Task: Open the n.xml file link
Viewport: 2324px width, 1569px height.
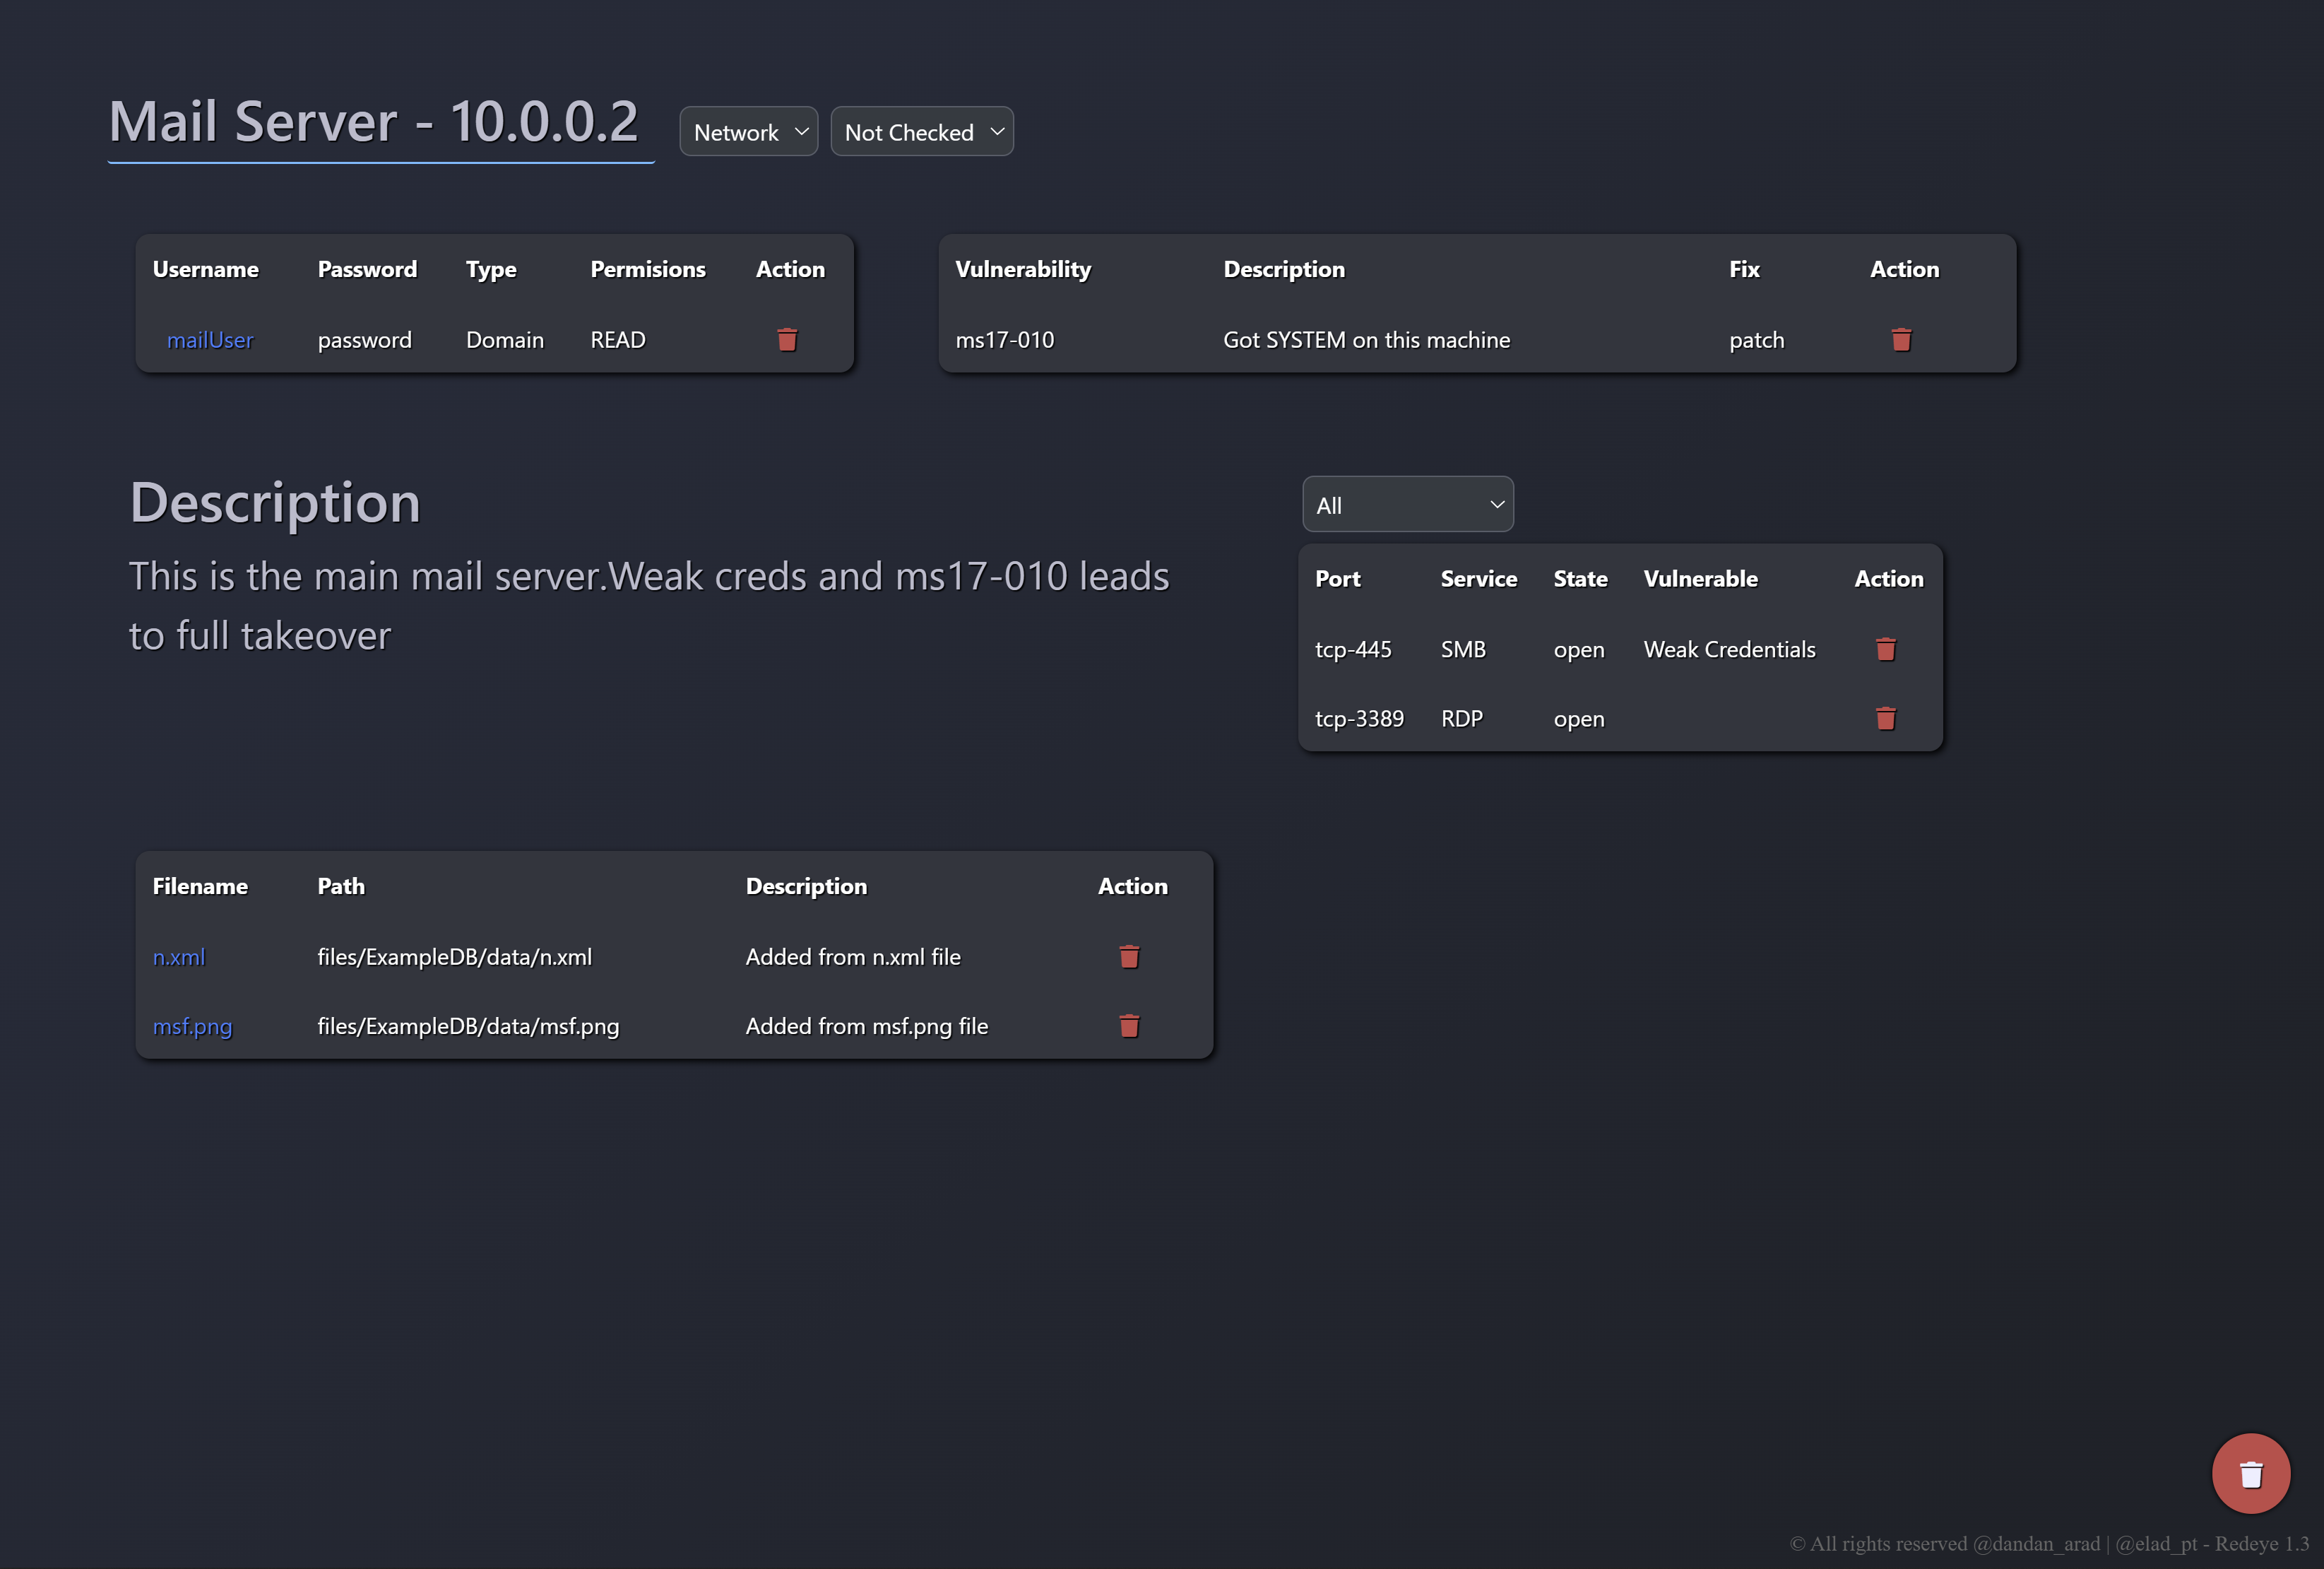Action: tap(179, 957)
